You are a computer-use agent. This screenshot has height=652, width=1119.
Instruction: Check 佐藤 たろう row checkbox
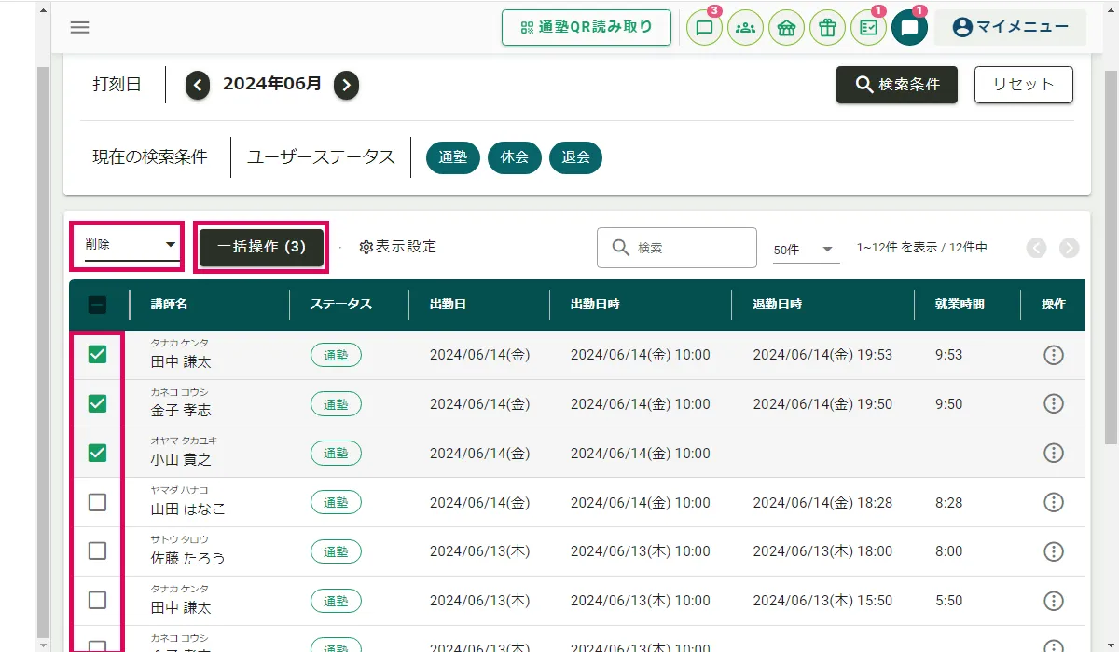[97, 550]
